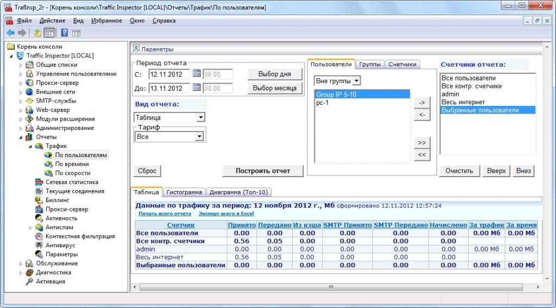Expand the Антиспам tree node
This screenshot has width=556, height=308.
click(x=30, y=228)
